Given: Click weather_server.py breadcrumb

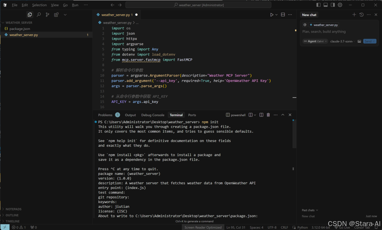Looking at the screenshot, I should point(117,22).
